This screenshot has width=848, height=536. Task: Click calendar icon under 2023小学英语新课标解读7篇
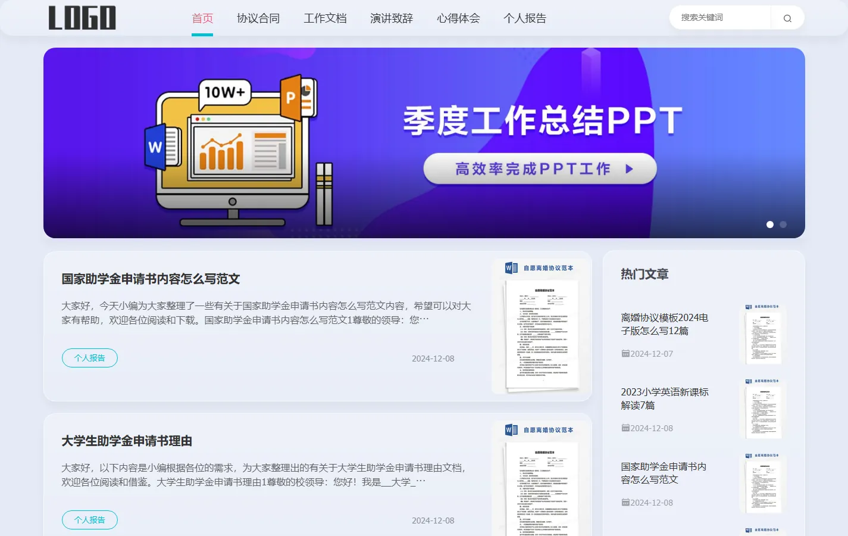[625, 428]
